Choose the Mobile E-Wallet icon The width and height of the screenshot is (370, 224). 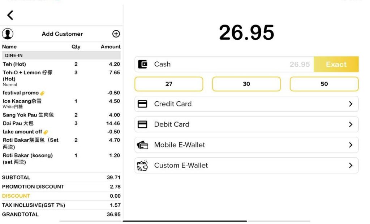click(142, 145)
